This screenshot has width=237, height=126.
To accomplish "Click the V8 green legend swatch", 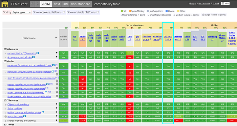I will click(122, 11).
